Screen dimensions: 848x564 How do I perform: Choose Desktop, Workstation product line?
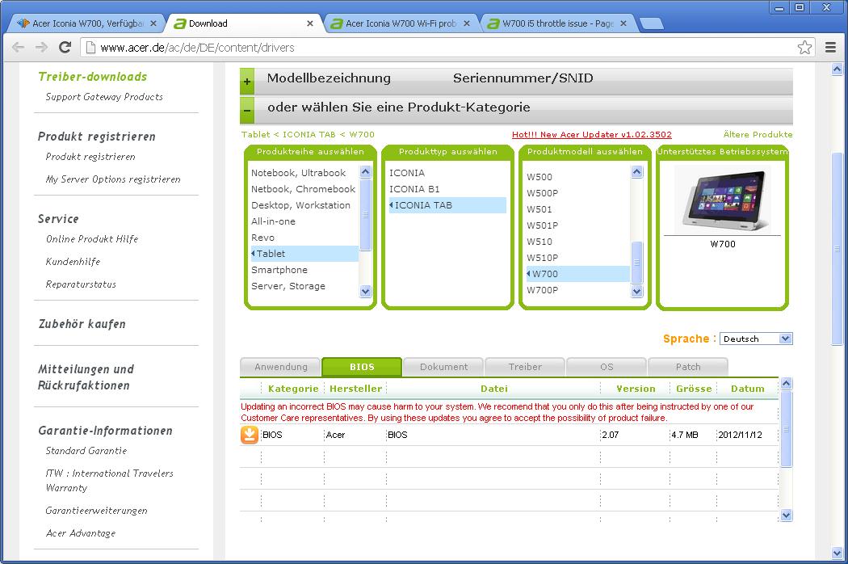pyautogui.click(x=300, y=205)
